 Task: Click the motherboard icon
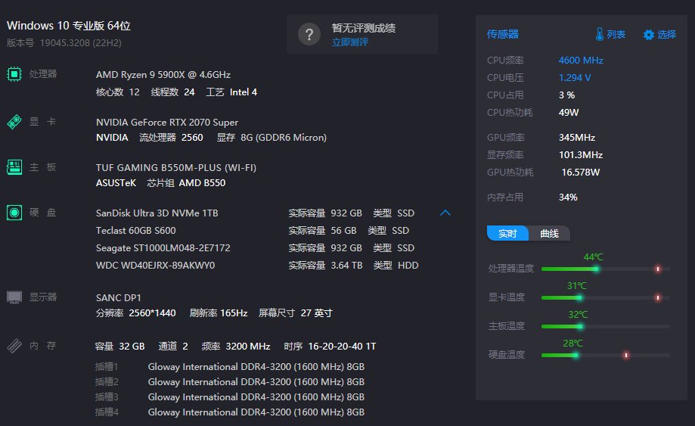pyautogui.click(x=14, y=167)
